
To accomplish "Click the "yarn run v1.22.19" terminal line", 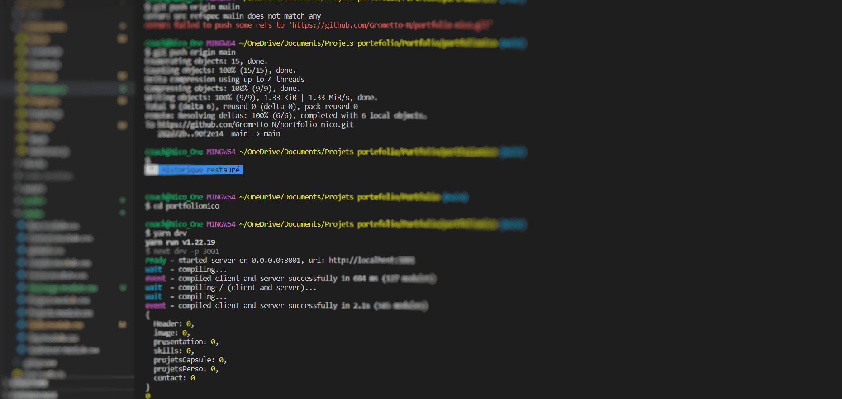I will coord(180,242).
